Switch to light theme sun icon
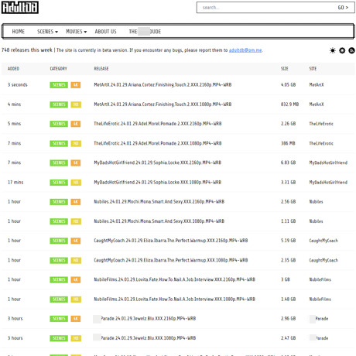 (x=333, y=50)
